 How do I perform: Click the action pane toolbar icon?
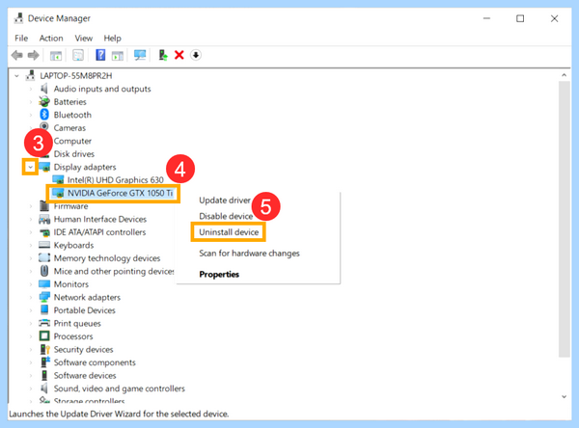click(x=118, y=56)
